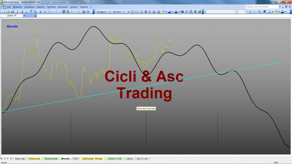Open the File menu
This screenshot has height=164, width=292.
click(9, 7)
